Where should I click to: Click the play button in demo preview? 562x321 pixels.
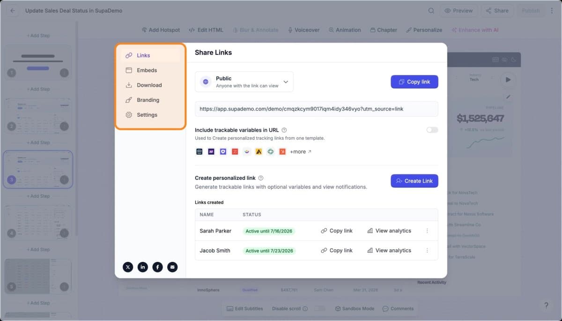point(508,79)
